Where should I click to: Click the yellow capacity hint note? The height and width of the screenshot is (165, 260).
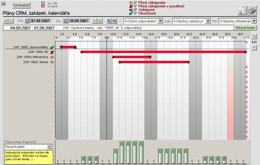(x=29, y=157)
